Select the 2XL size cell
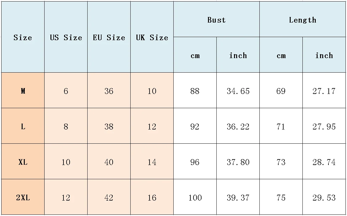Screen dimensions: 347x216 point(23,197)
